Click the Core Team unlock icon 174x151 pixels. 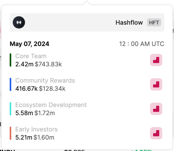point(156,60)
